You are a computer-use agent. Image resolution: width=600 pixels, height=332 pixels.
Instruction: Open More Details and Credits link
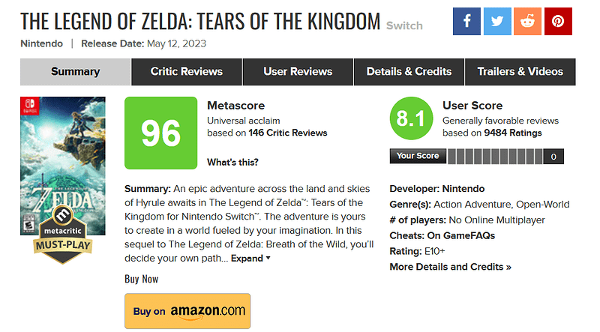(450, 267)
